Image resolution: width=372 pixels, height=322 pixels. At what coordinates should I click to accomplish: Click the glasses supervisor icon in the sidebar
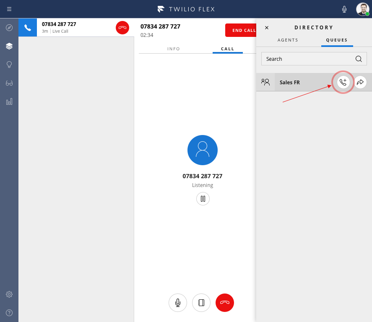[x=9, y=83]
